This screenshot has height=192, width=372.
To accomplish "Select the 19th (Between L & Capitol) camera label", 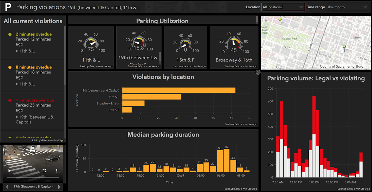I will [x=33, y=187].
